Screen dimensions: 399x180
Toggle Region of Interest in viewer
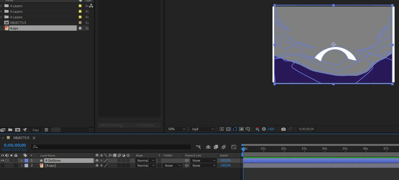click(241, 129)
